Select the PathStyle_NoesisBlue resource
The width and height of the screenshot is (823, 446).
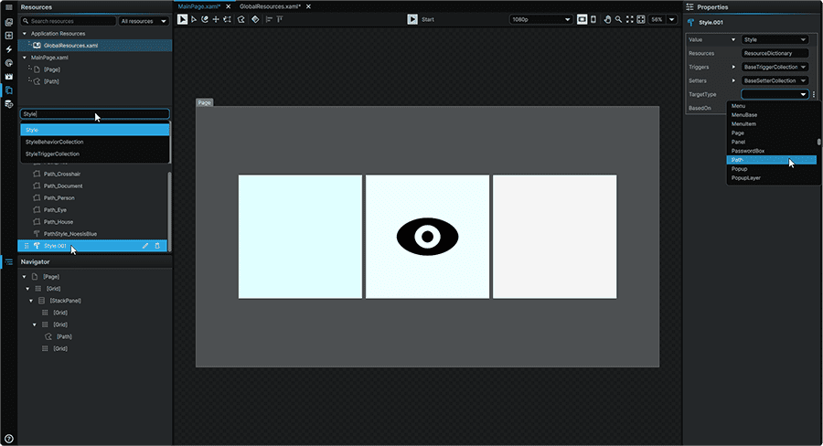coord(69,234)
